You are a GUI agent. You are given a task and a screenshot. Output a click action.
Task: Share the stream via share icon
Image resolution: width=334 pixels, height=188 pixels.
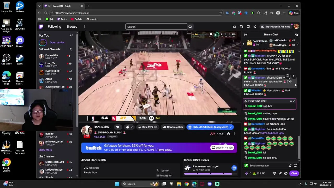click(229, 134)
